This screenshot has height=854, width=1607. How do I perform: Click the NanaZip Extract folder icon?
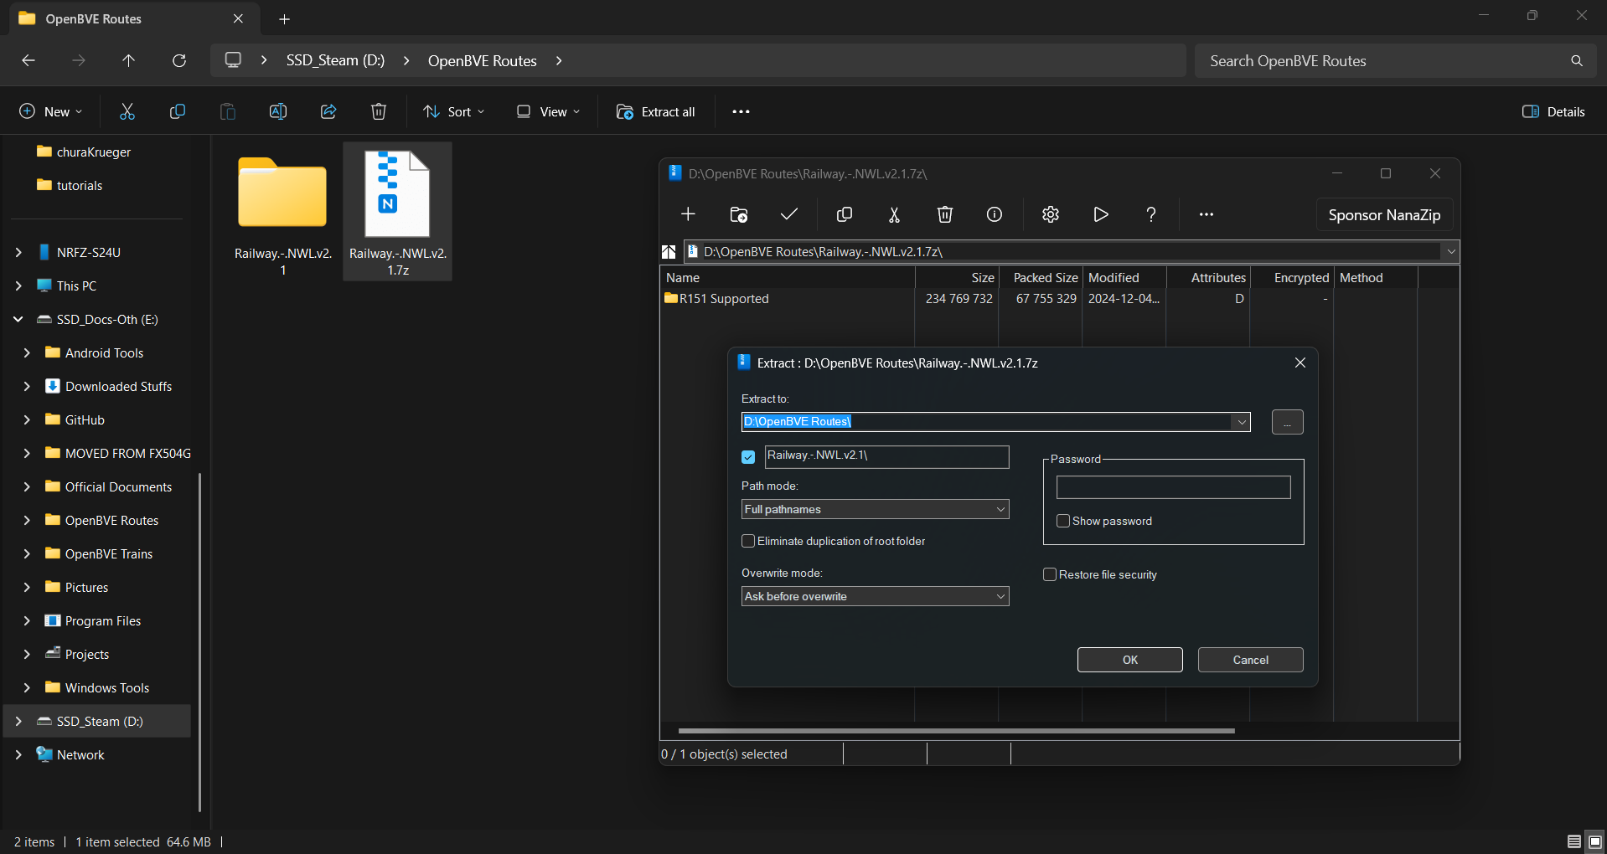[x=738, y=214]
